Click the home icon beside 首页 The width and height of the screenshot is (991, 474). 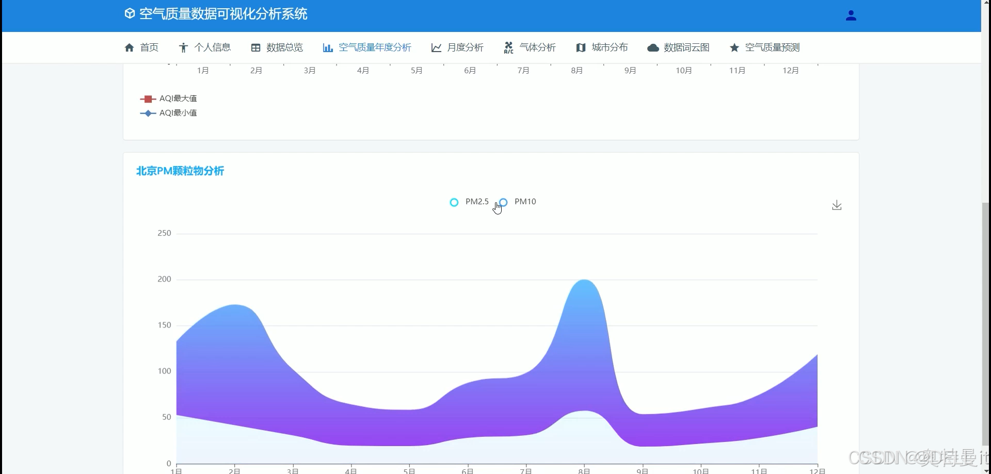point(129,47)
